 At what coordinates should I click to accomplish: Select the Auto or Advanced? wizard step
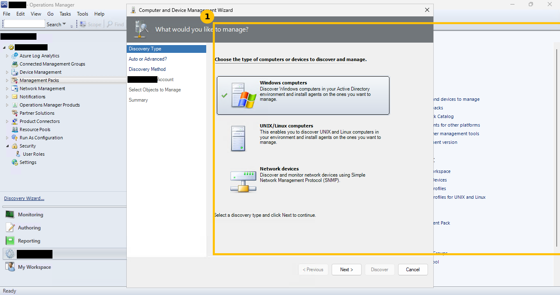coord(148,59)
